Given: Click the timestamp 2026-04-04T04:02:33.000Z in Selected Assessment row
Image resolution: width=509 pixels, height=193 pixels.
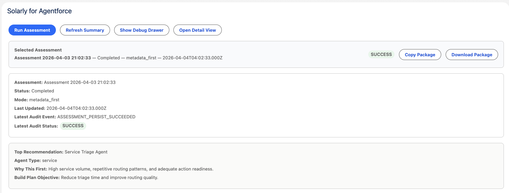Looking at the screenshot, I should [x=192, y=58].
